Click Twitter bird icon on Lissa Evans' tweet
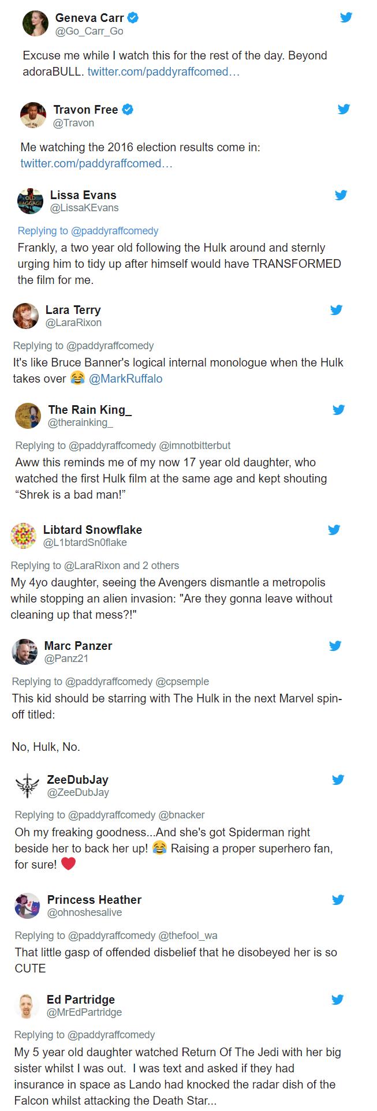Image resolution: width=377 pixels, height=1111 pixels. [341, 194]
